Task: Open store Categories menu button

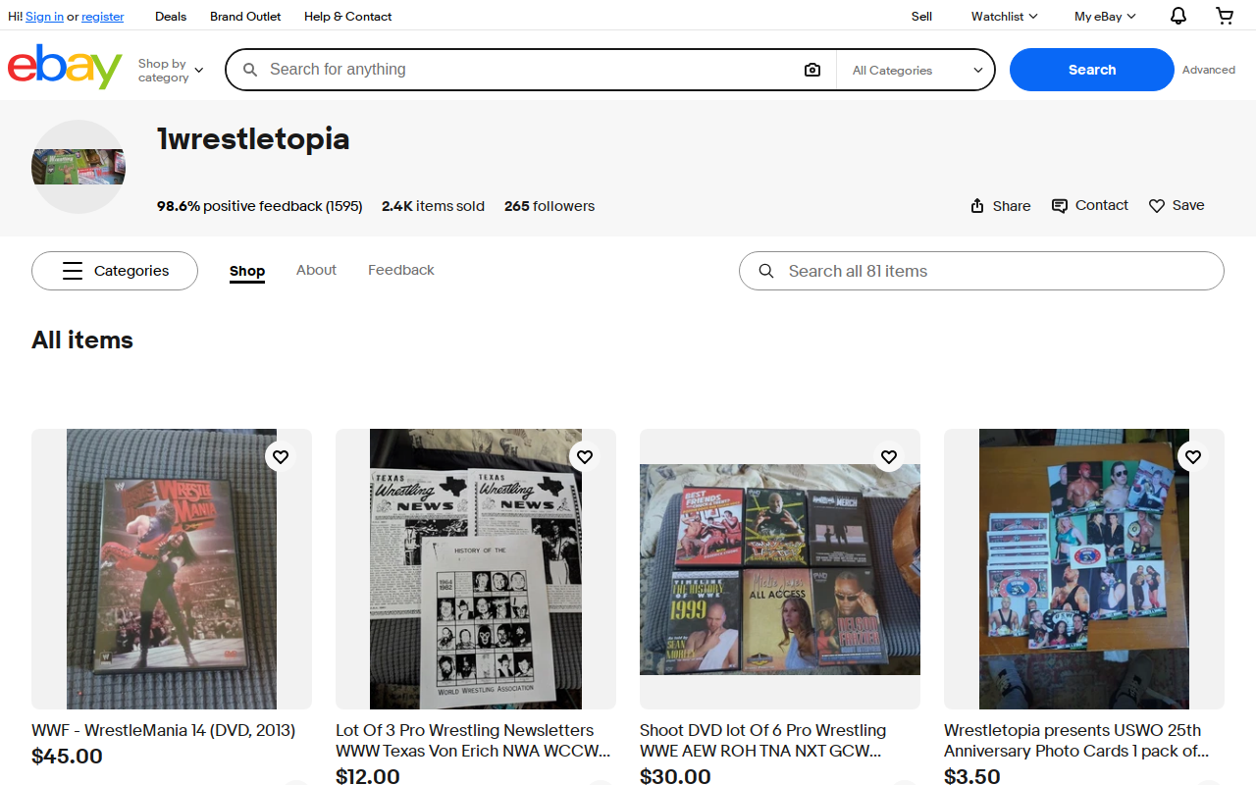Action: coord(115,271)
